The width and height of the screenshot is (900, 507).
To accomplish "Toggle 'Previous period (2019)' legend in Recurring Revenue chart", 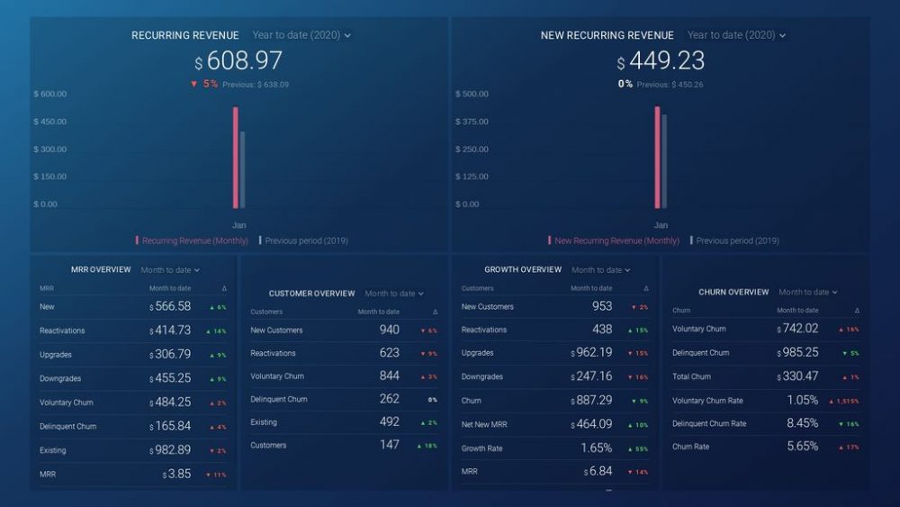I will [x=306, y=240].
